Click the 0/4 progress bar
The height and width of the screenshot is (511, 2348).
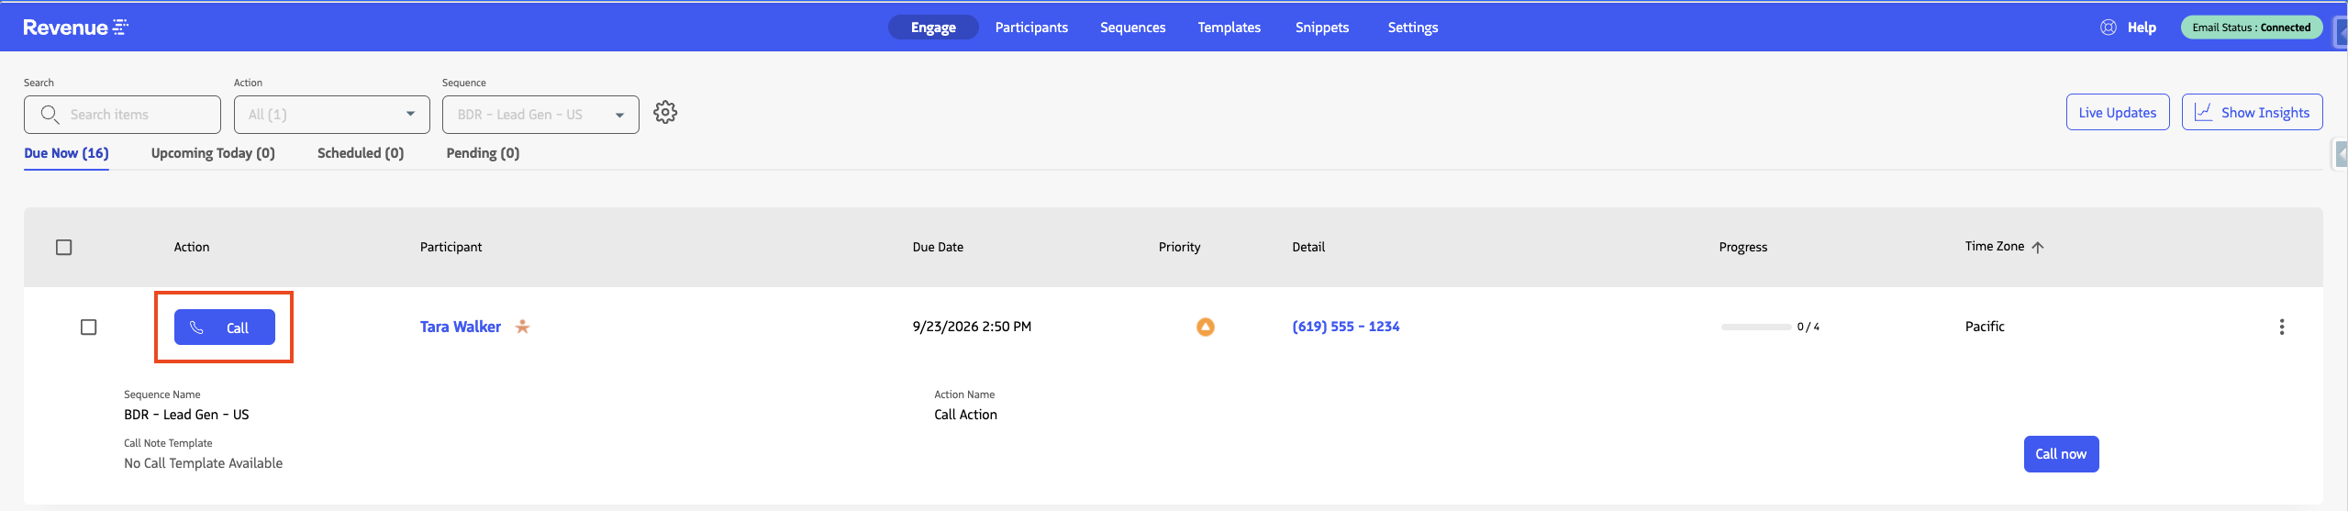click(x=1756, y=327)
